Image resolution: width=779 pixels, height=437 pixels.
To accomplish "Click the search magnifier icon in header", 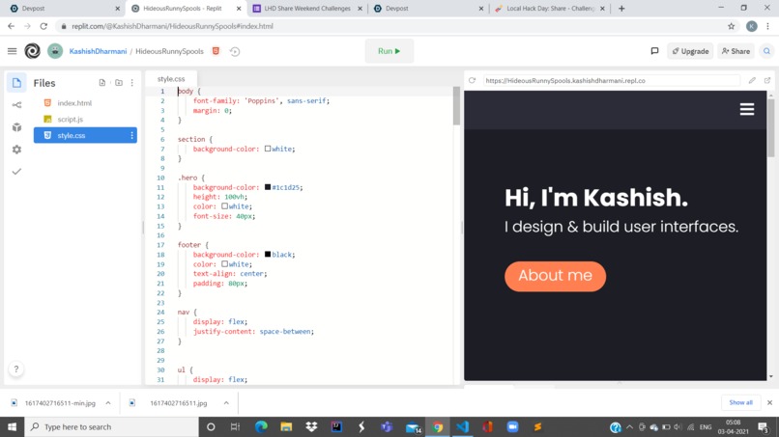I will pyautogui.click(x=766, y=51).
